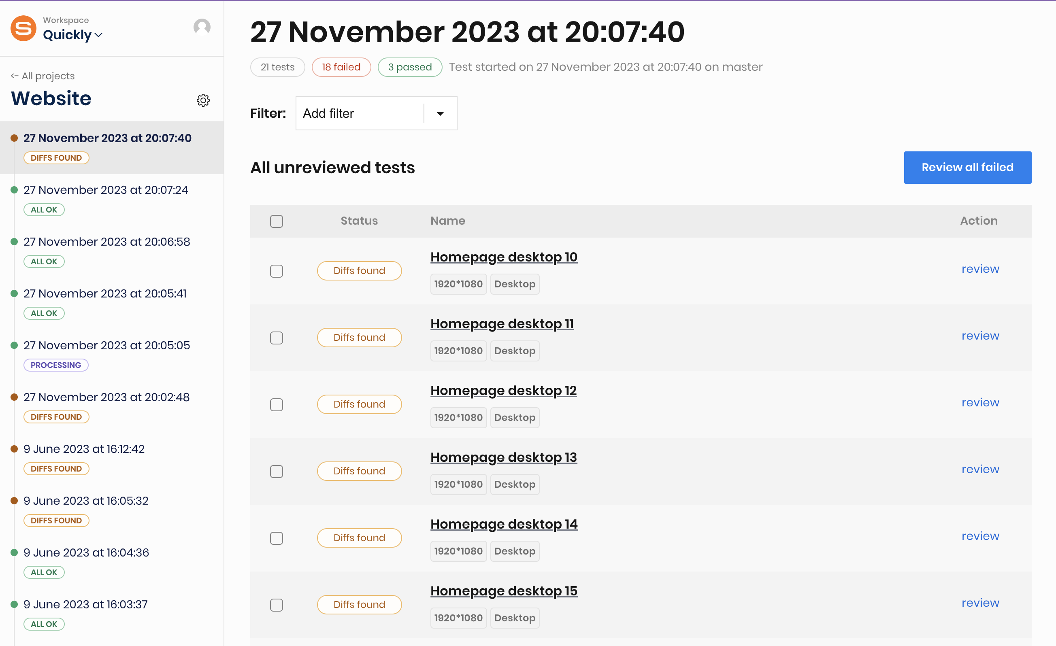Click the 1920*1080 tag on Homepage desktop 10
Image resolution: width=1056 pixels, height=646 pixels.
458,284
